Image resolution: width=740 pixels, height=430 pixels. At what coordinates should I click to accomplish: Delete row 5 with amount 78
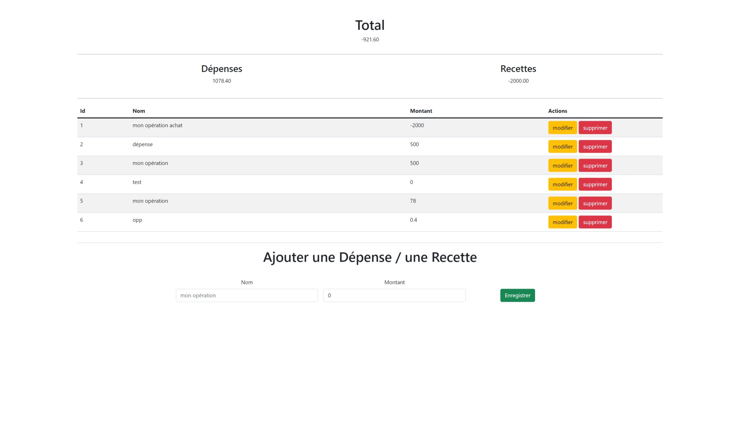595,203
